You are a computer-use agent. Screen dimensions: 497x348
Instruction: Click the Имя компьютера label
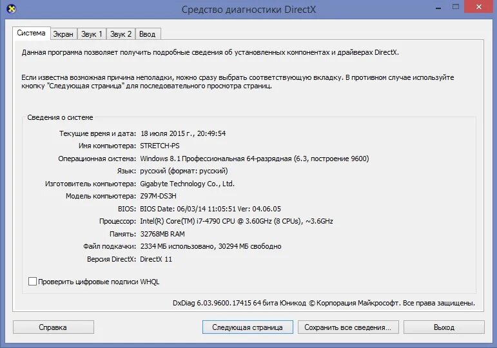107,146
